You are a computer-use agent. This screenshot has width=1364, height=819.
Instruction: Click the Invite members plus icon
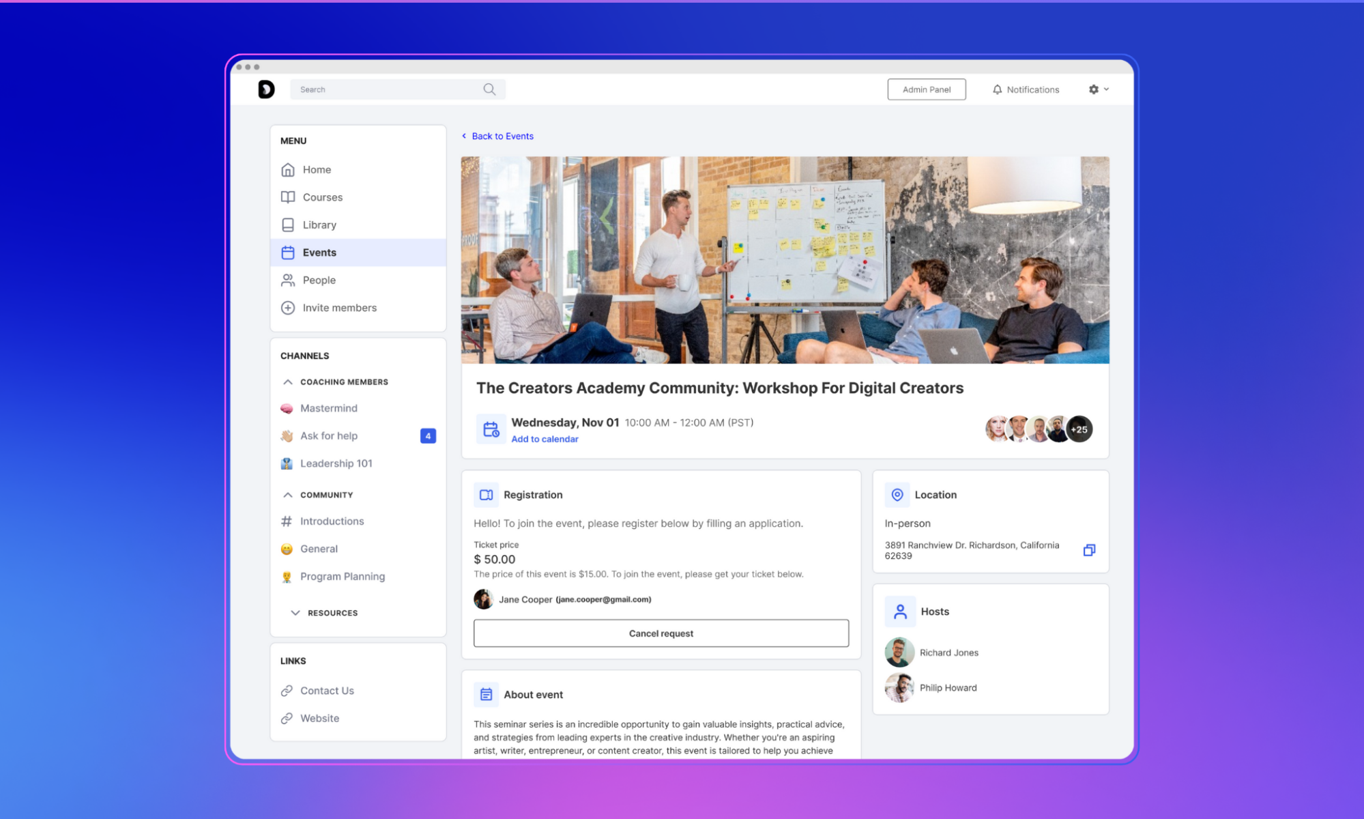point(288,308)
